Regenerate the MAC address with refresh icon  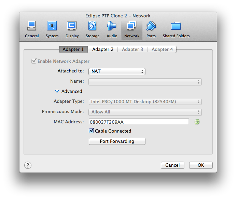197,122
